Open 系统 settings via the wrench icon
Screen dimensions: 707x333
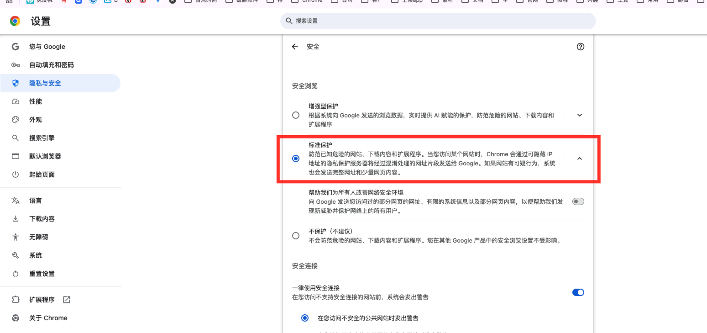(16, 255)
